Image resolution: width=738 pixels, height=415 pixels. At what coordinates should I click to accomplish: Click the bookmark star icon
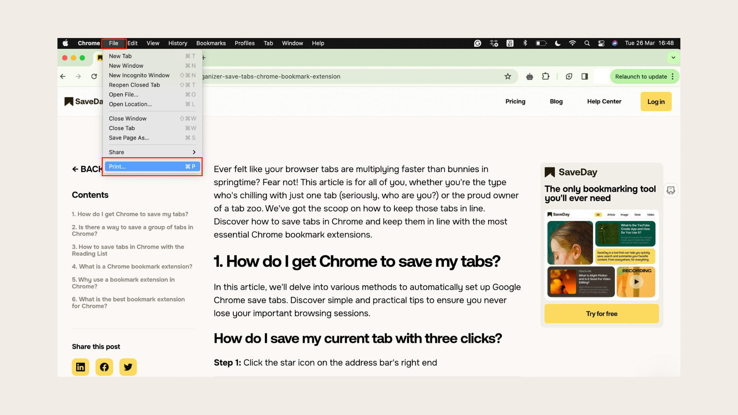[x=507, y=76]
